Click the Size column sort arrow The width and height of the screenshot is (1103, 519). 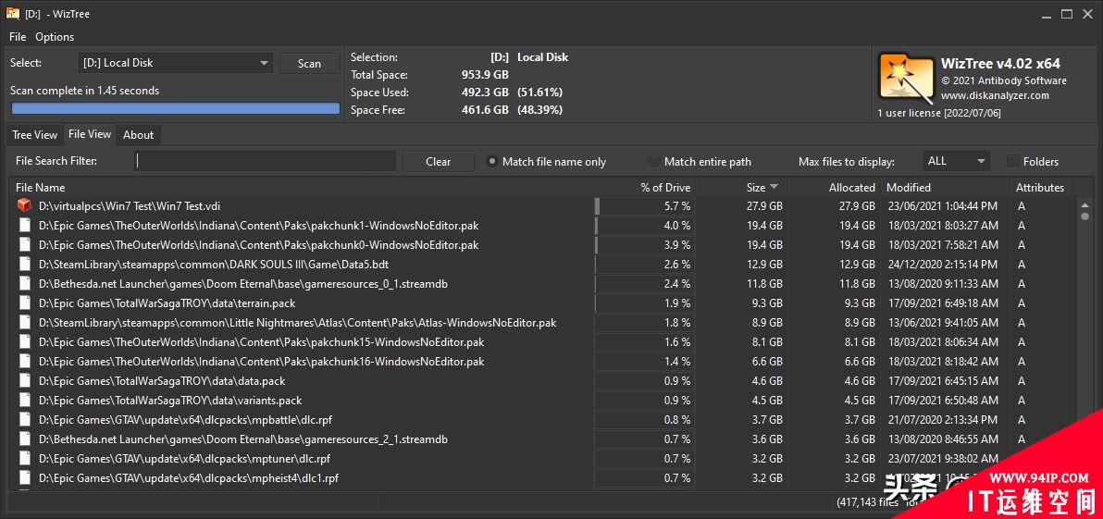point(775,187)
